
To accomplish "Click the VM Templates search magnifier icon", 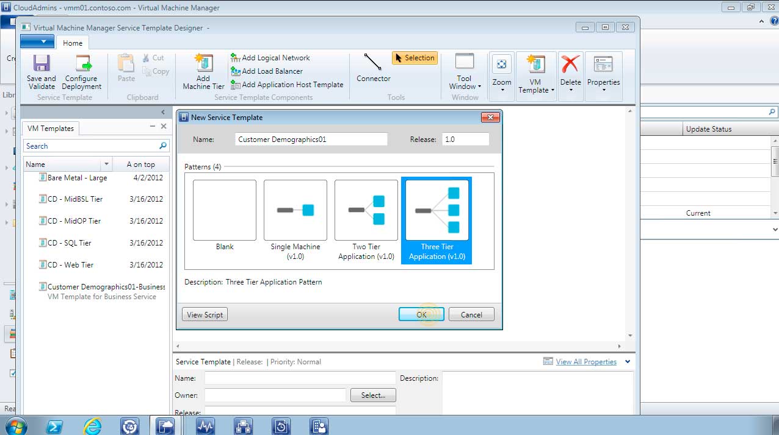I will [163, 146].
